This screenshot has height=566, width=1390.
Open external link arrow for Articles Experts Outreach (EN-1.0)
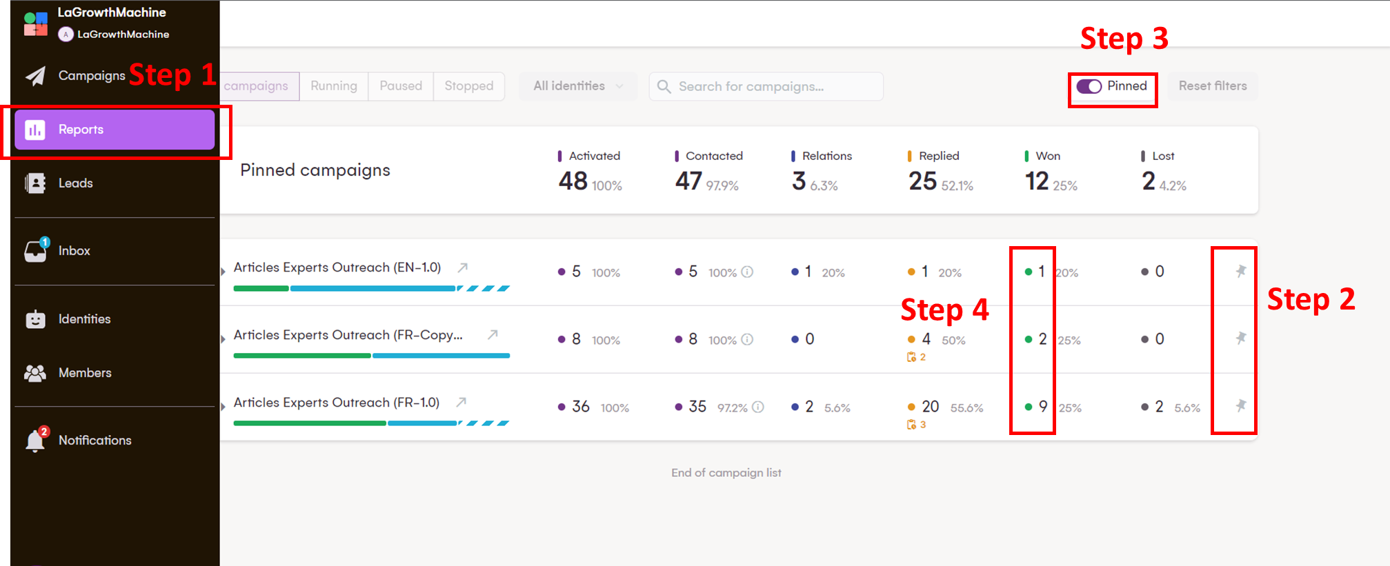click(x=463, y=267)
